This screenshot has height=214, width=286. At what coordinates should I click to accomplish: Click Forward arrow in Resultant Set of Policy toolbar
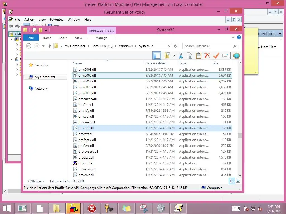click(18, 26)
